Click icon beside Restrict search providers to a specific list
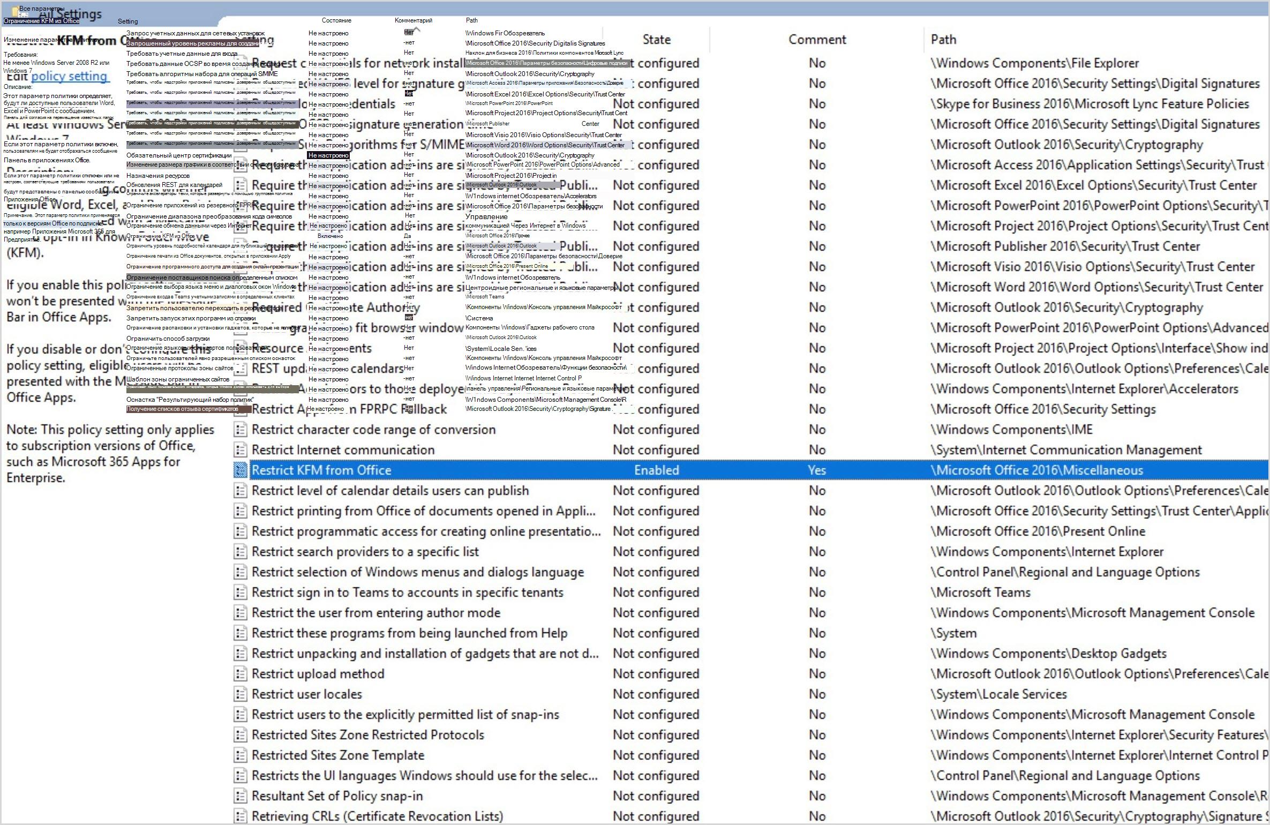 pyautogui.click(x=241, y=552)
